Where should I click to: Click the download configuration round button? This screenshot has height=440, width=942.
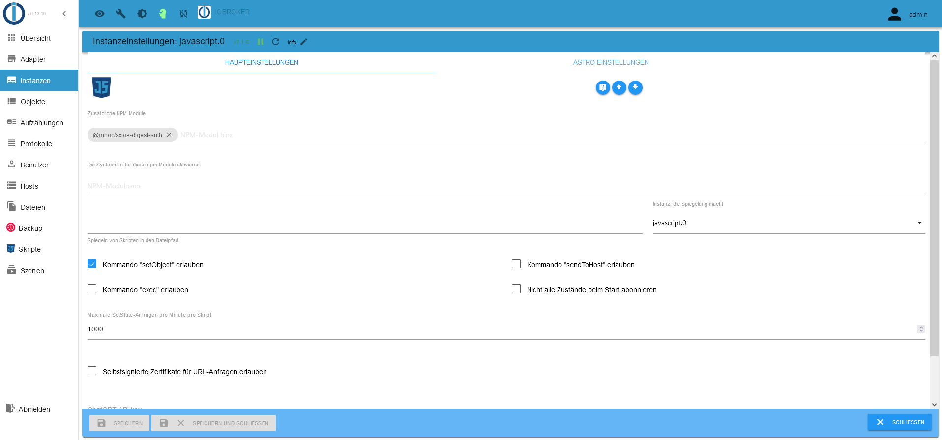[635, 87]
